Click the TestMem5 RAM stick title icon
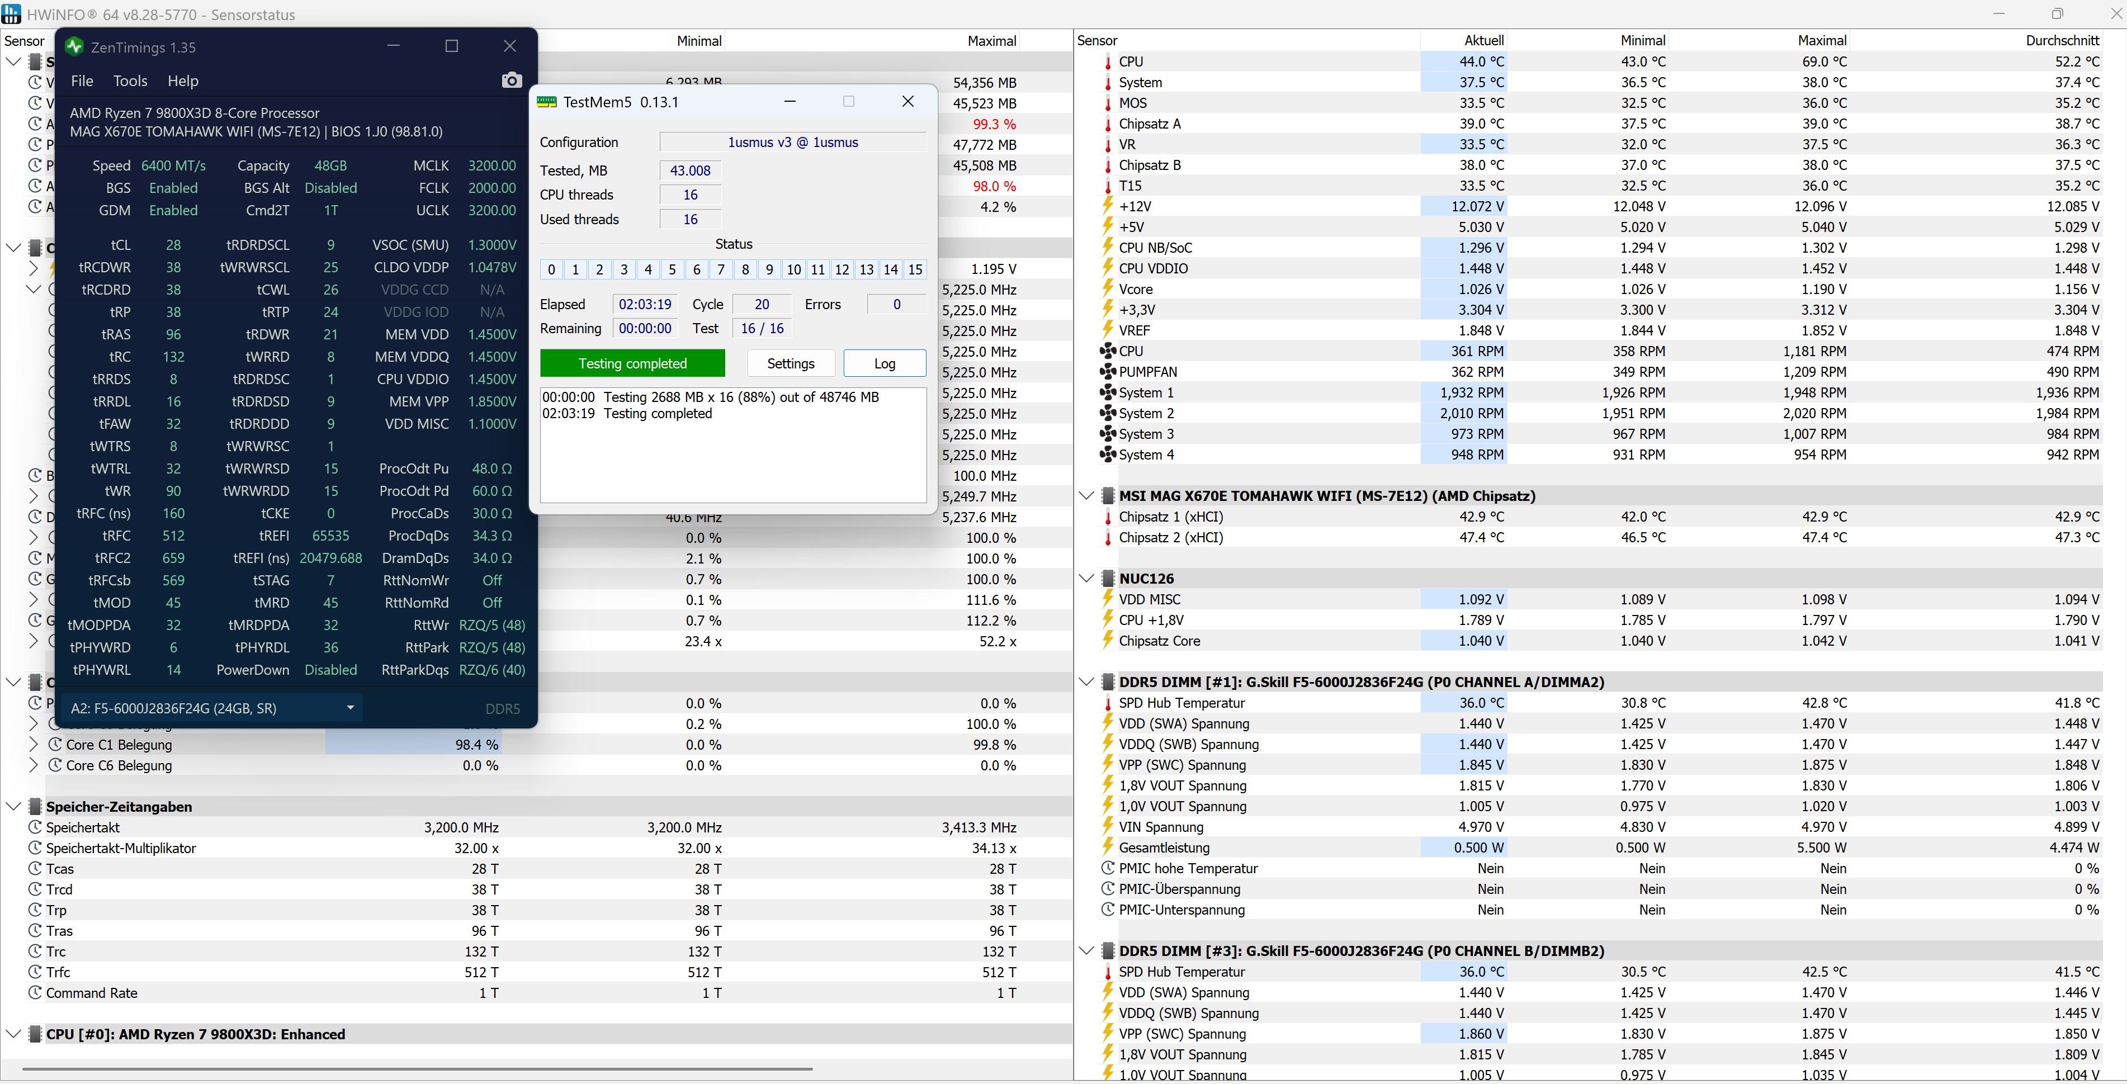Image resolution: width=2127 pixels, height=1084 pixels. pyautogui.click(x=547, y=102)
